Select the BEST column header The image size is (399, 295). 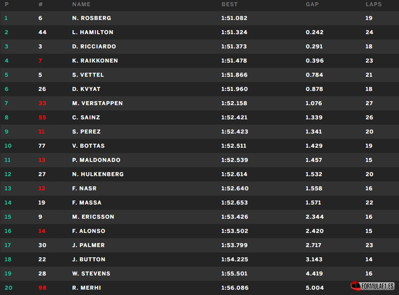point(230,5)
